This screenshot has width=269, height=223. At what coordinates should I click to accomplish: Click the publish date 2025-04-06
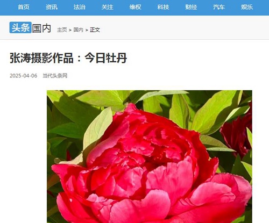pos(24,76)
